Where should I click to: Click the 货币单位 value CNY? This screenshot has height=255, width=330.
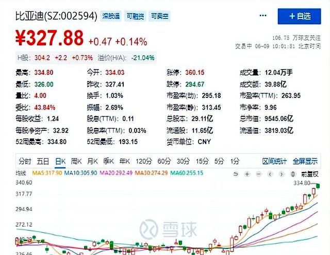tap(204, 142)
